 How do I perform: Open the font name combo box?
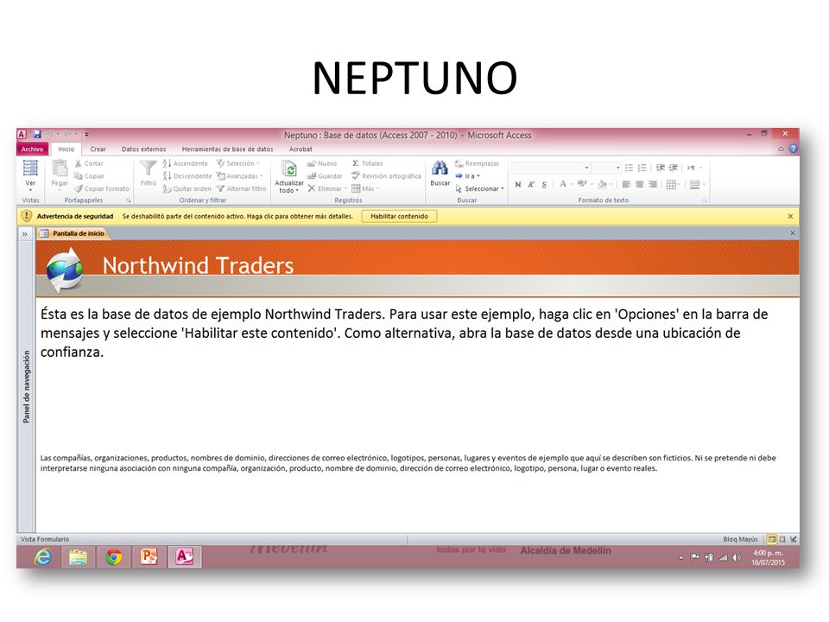[x=550, y=168]
